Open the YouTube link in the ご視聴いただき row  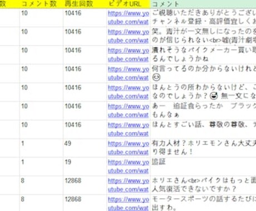coord(129,18)
